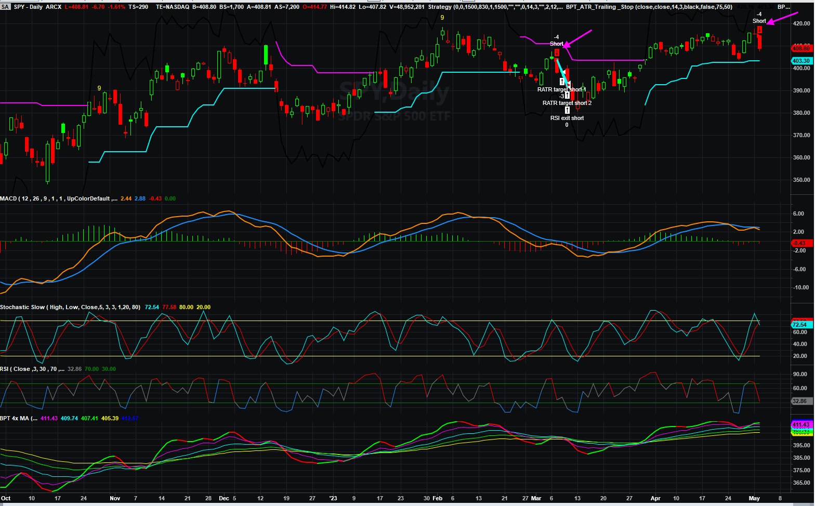Click the 420.00 level on the price axis
The image size is (815, 506).
click(801, 23)
